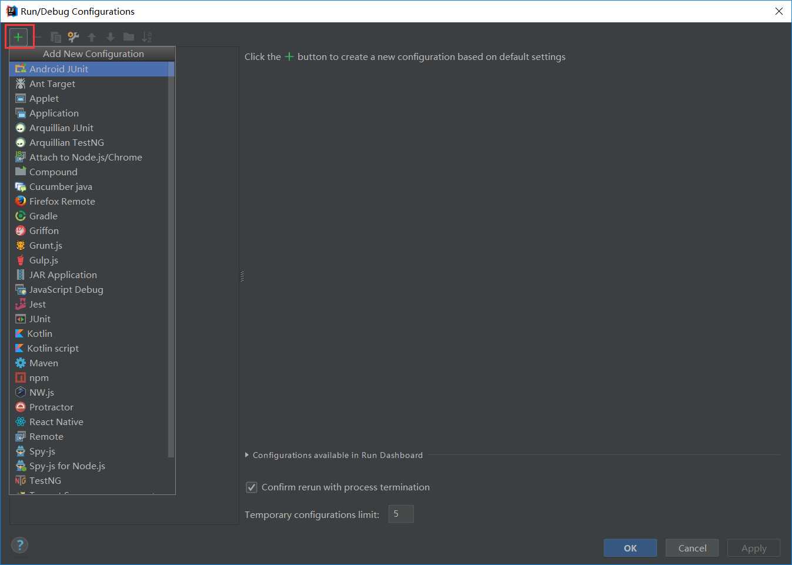
Task: Click the TestNG icon
Action: 21,480
